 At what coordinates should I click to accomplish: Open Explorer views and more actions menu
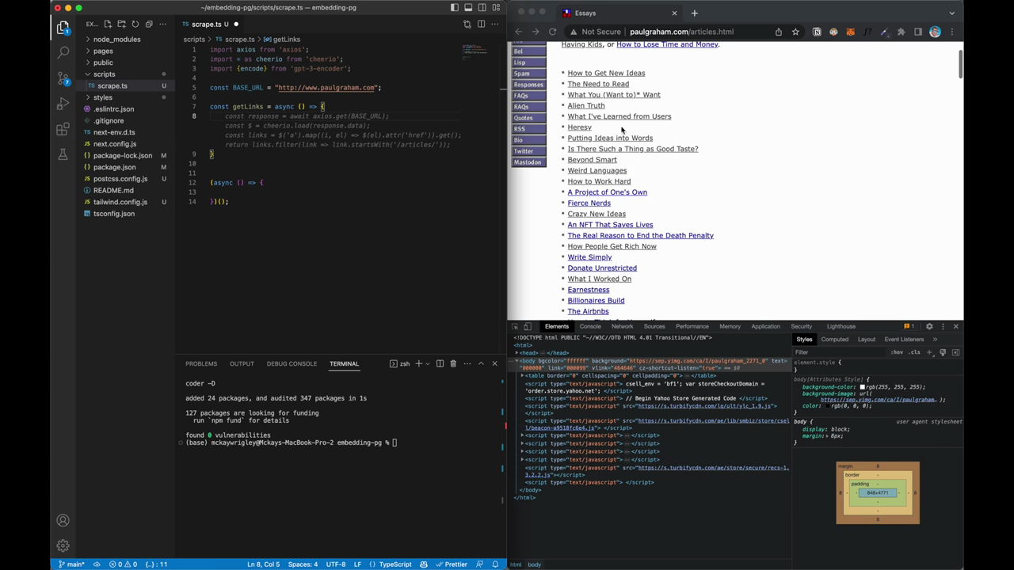tap(162, 24)
